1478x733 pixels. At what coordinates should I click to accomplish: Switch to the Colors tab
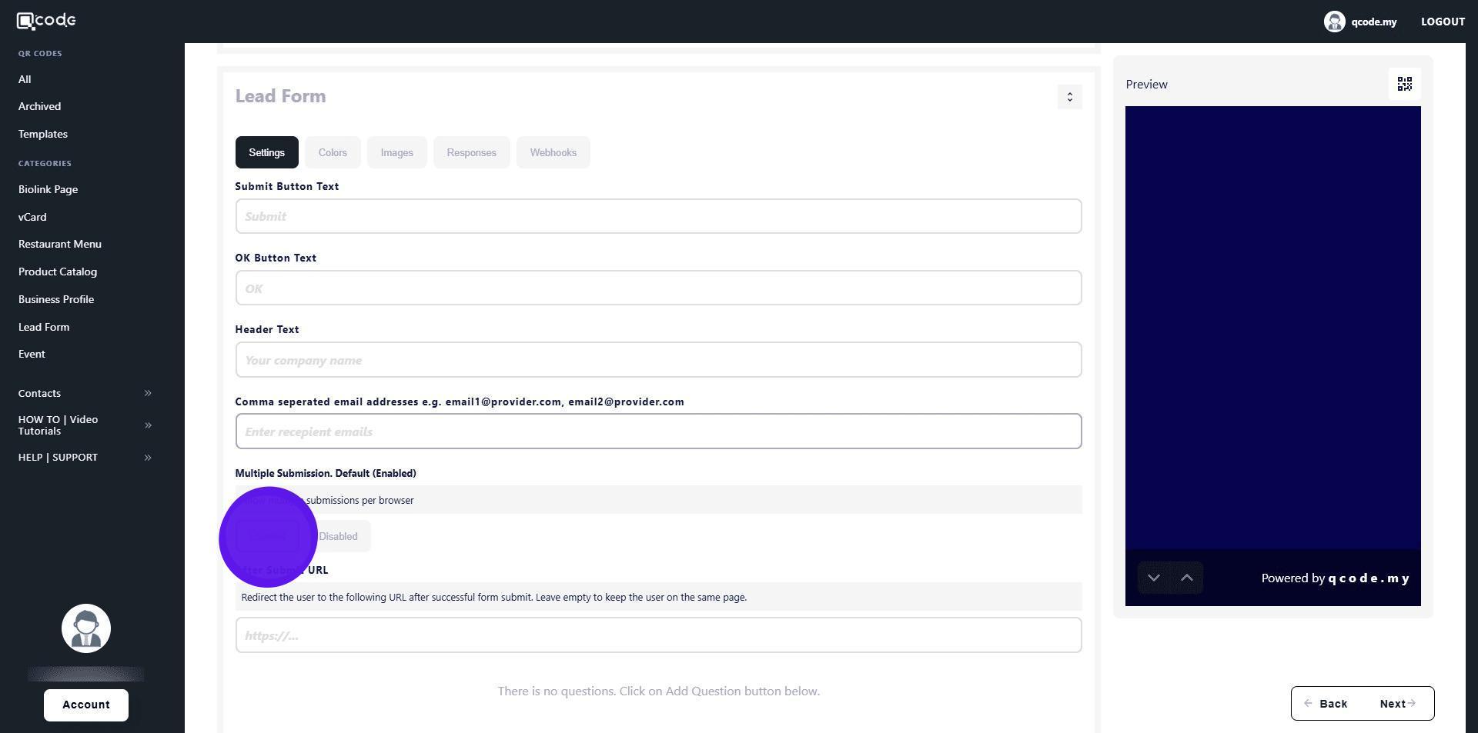(x=333, y=153)
